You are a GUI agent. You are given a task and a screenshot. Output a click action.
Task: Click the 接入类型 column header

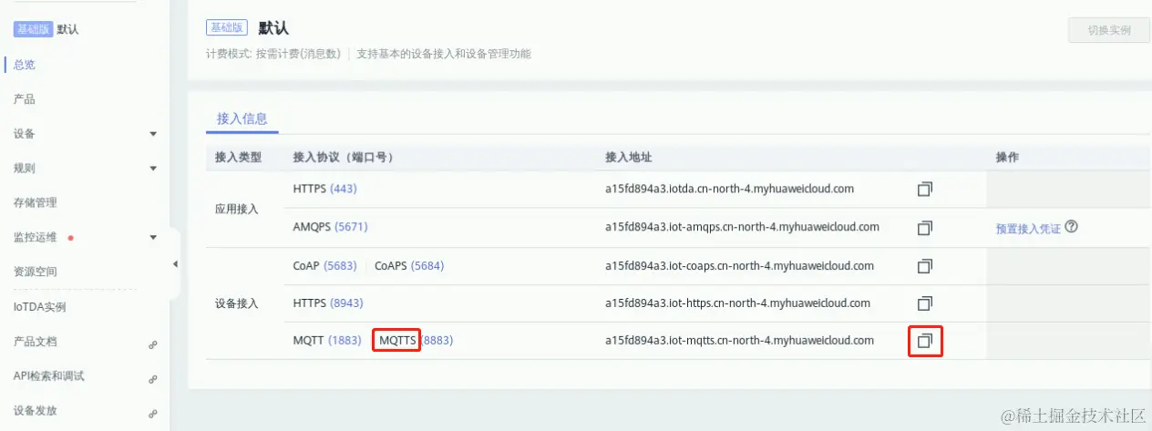238,158
